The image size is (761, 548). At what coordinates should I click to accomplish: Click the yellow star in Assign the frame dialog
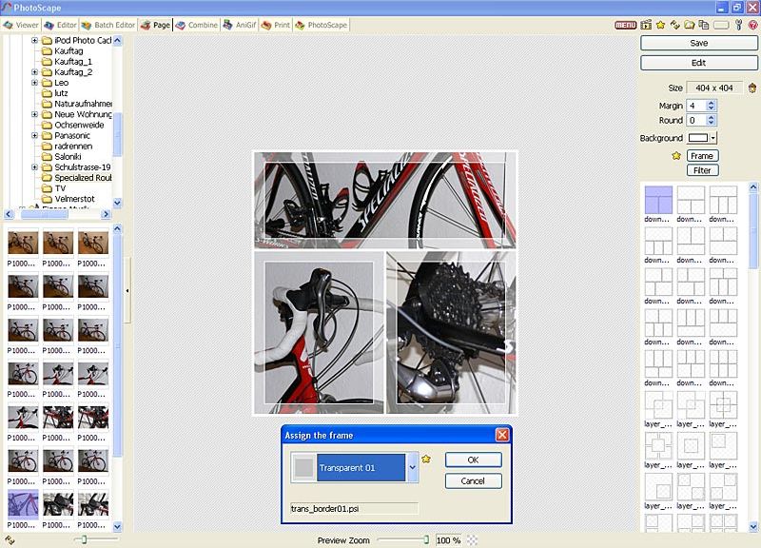tap(426, 459)
